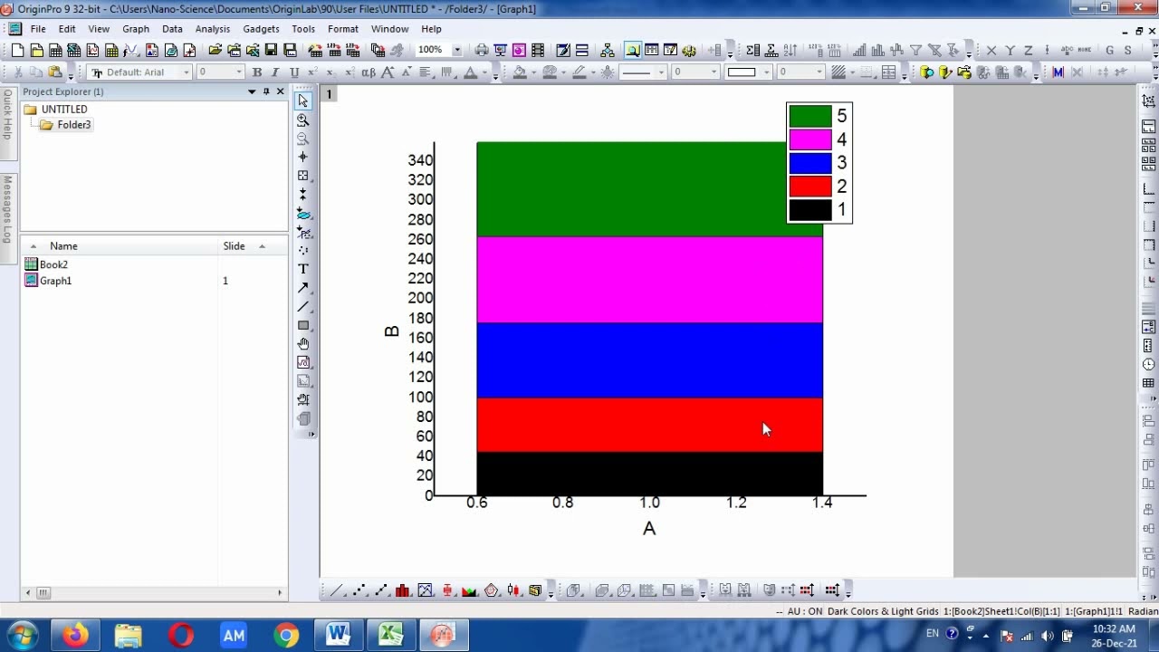This screenshot has height=652, width=1159.
Task: Open the Window menu
Action: [x=389, y=29]
